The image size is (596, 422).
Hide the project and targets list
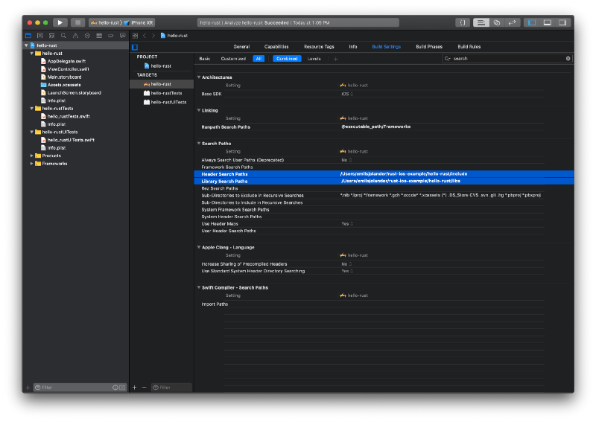click(135, 47)
